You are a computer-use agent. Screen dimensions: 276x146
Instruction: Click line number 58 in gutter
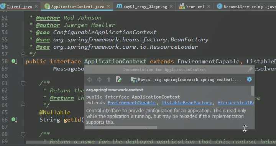coord(5,61)
